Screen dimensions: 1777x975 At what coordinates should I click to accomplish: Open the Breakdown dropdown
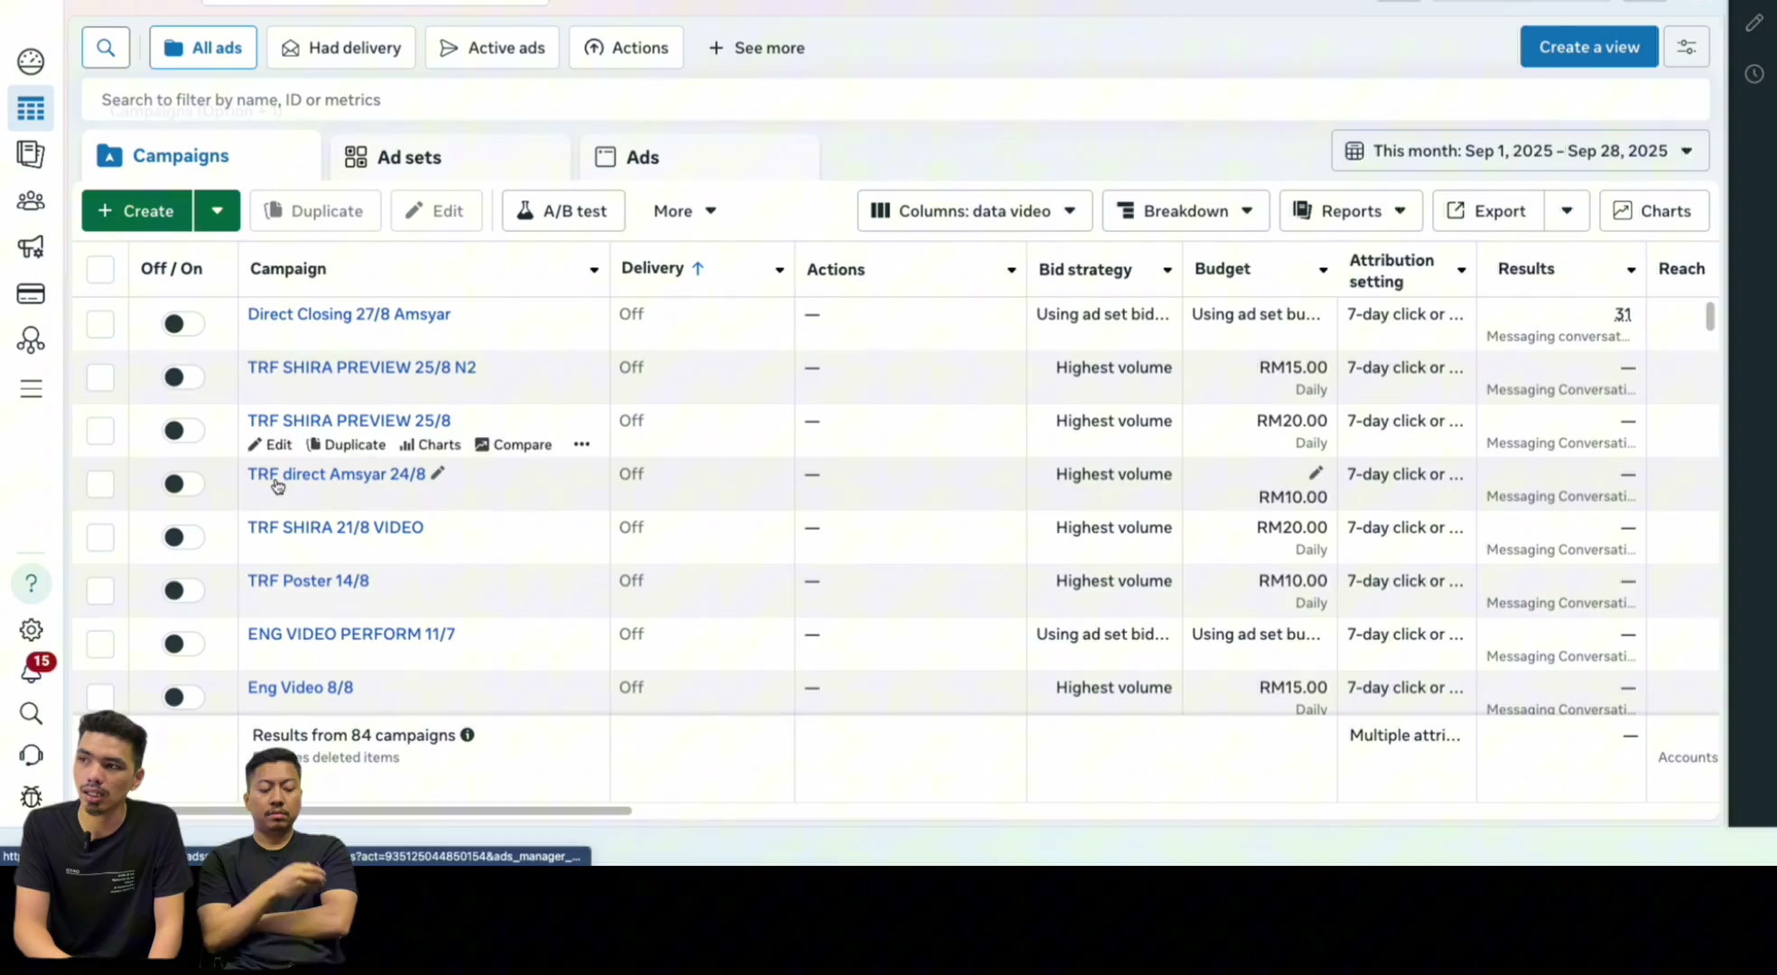click(1186, 210)
